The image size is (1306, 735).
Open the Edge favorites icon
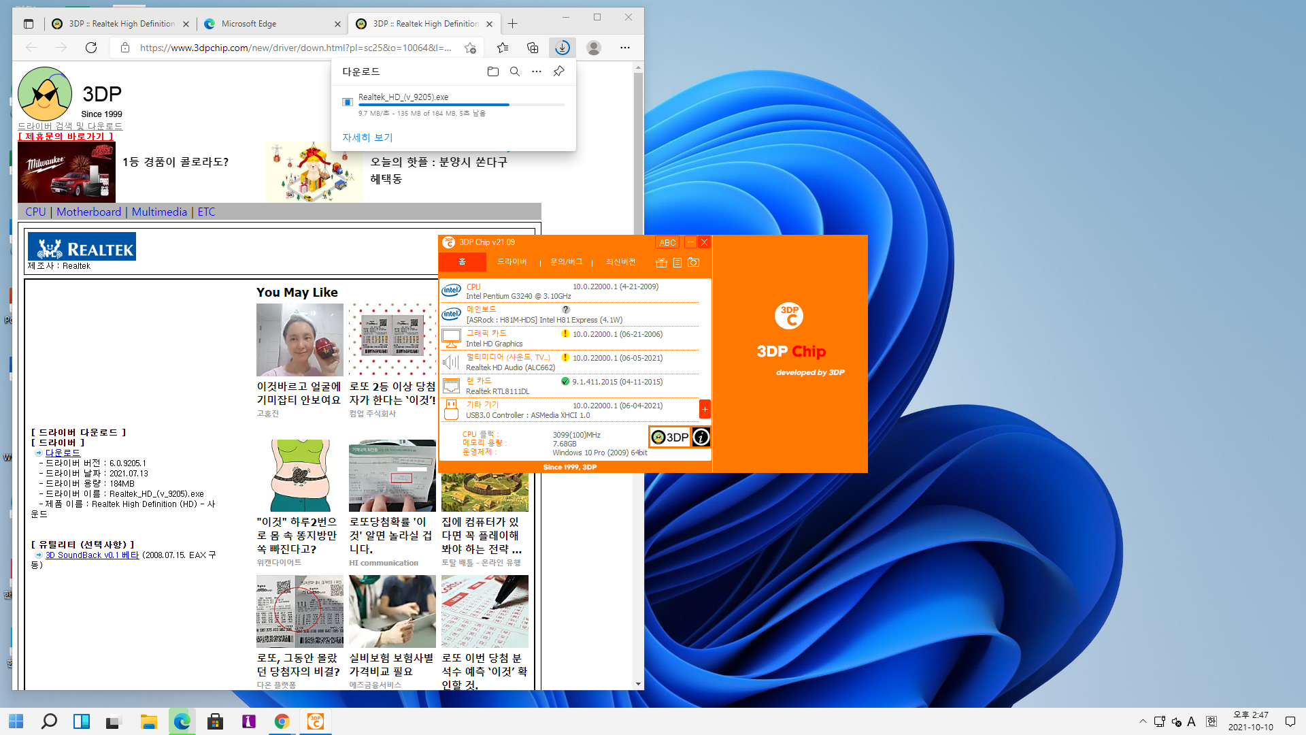coord(503,48)
